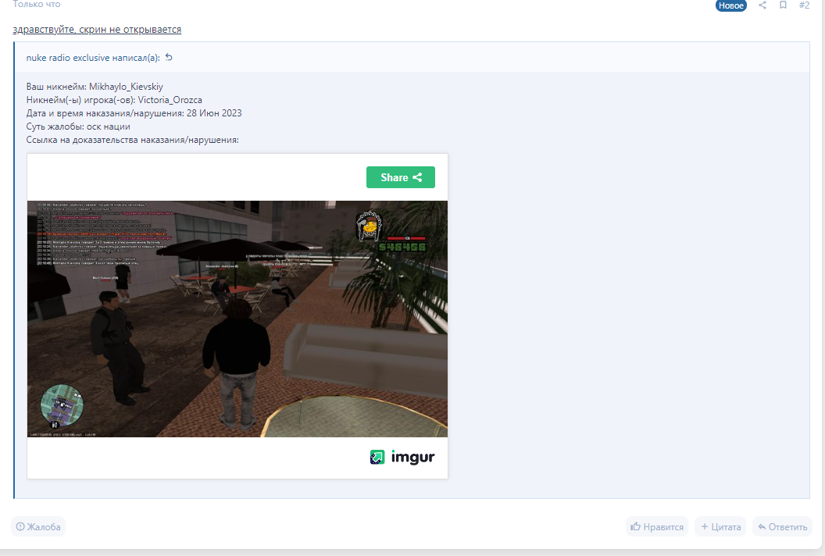Click the share icon in the post header
The height and width of the screenshot is (556, 825).
point(762,5)
